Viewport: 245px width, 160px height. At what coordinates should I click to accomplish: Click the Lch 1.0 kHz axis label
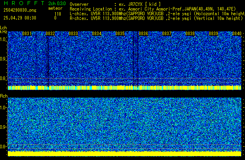[3, 39]
